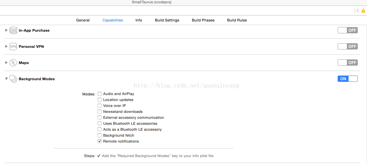Click the Steps: label
Screen dimensions: 367x164
[x=90, y=155]
